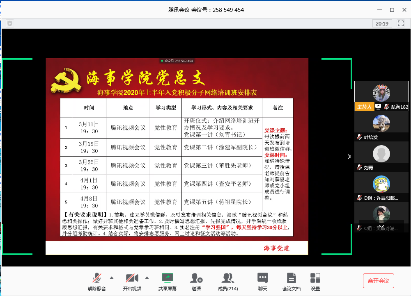
Task: Click the 离开会议 leave meeting button
Action: 378,281
